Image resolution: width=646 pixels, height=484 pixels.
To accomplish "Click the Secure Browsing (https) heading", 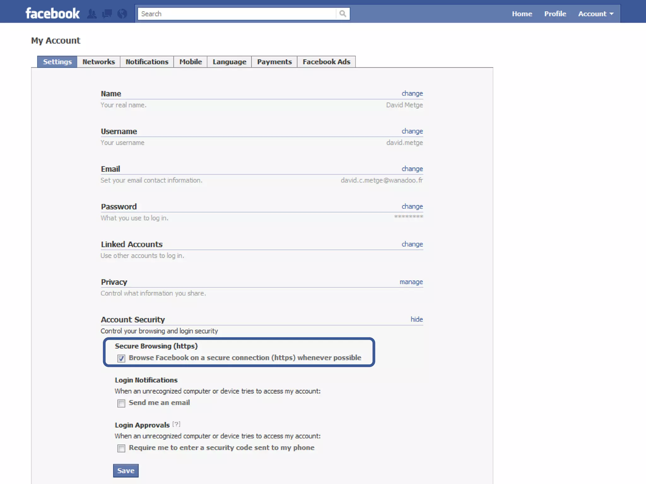I will [x=156, y=346].
